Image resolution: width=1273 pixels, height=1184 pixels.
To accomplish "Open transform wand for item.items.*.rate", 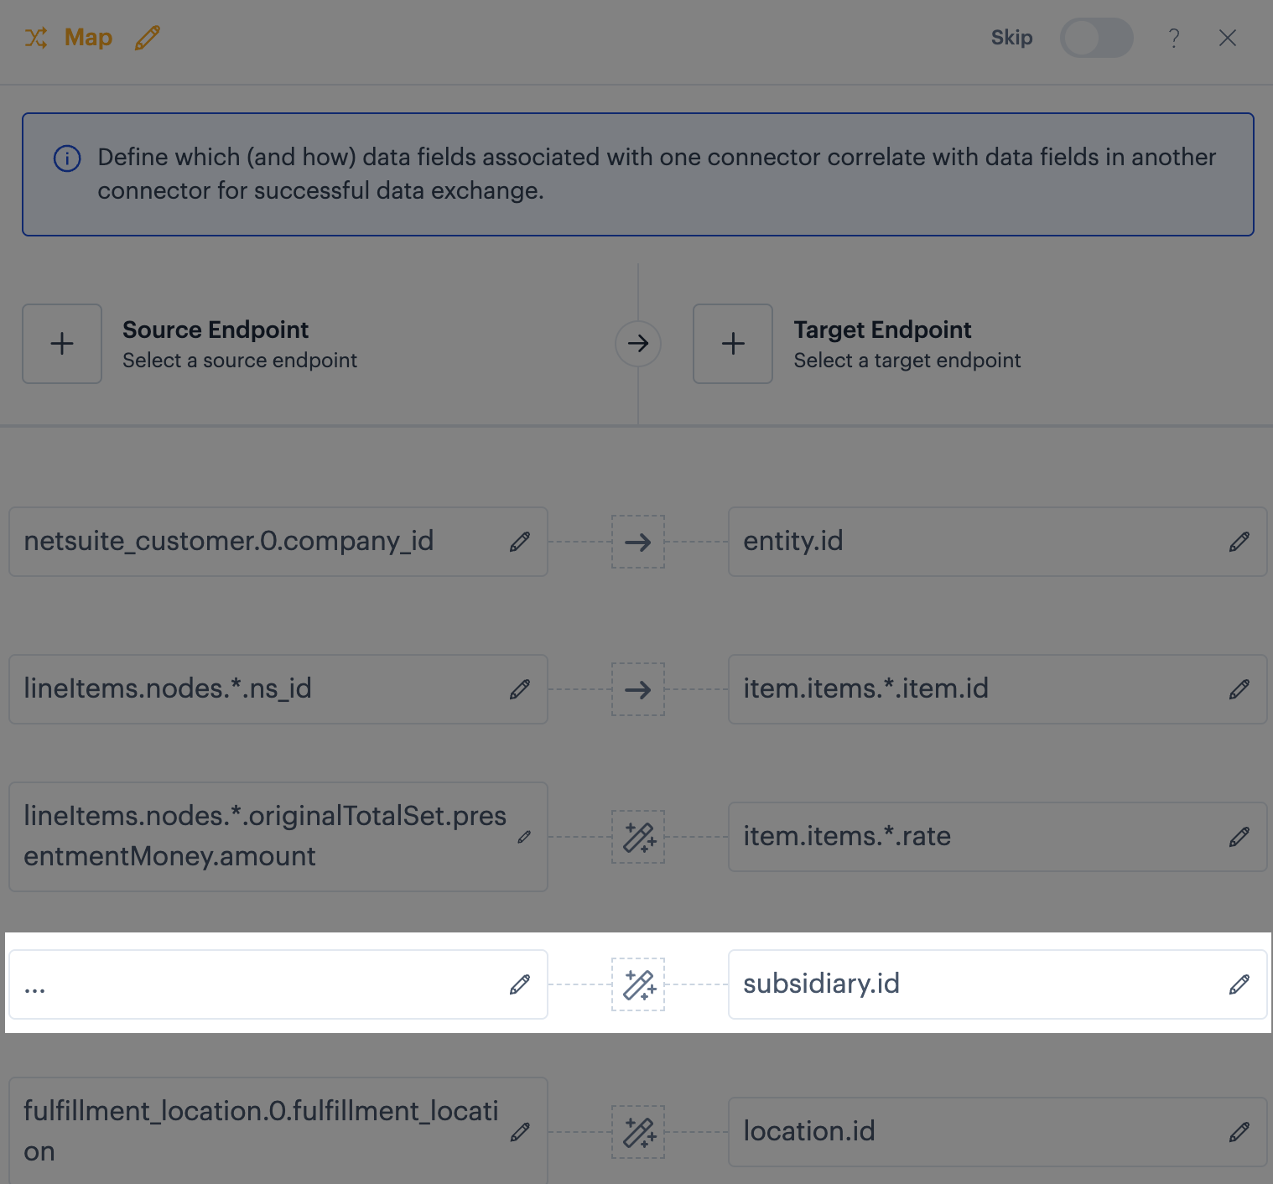I will coord(638,837).
